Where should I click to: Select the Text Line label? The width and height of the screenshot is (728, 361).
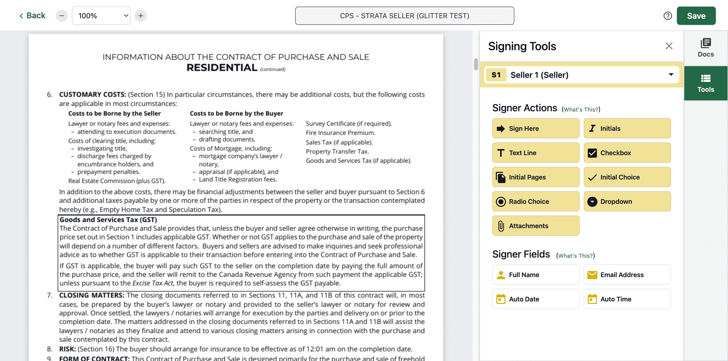pyautogui.click(x=523, y=153)
